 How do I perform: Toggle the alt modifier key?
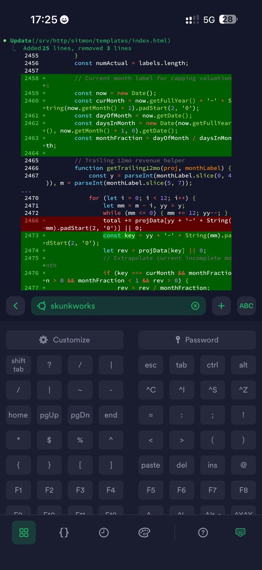pyautogui.click(x=244, y=365)
